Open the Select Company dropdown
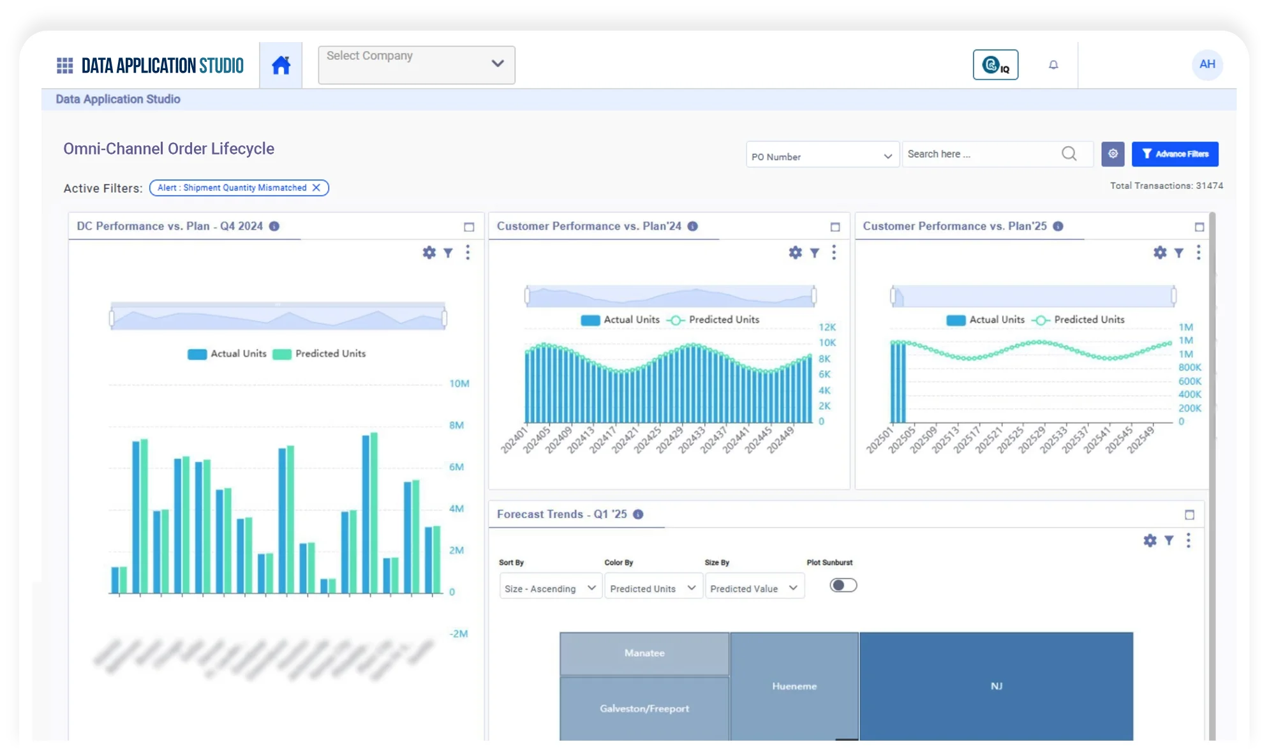 416,64
